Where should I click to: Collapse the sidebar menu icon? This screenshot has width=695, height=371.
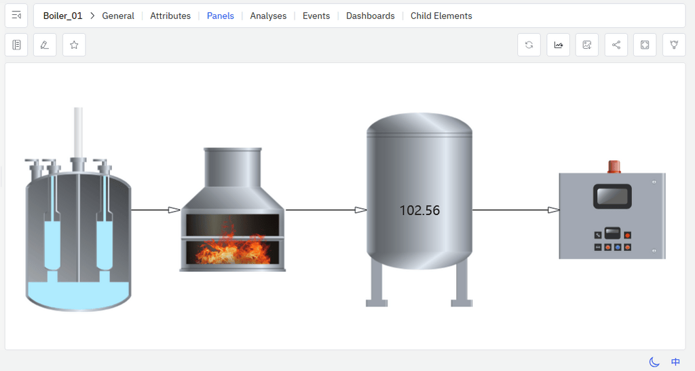click(x=16, y=16)
